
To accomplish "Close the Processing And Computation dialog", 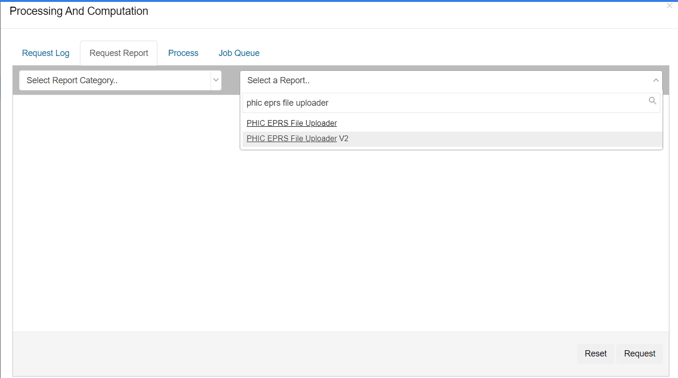I will (x=669, y=6).
